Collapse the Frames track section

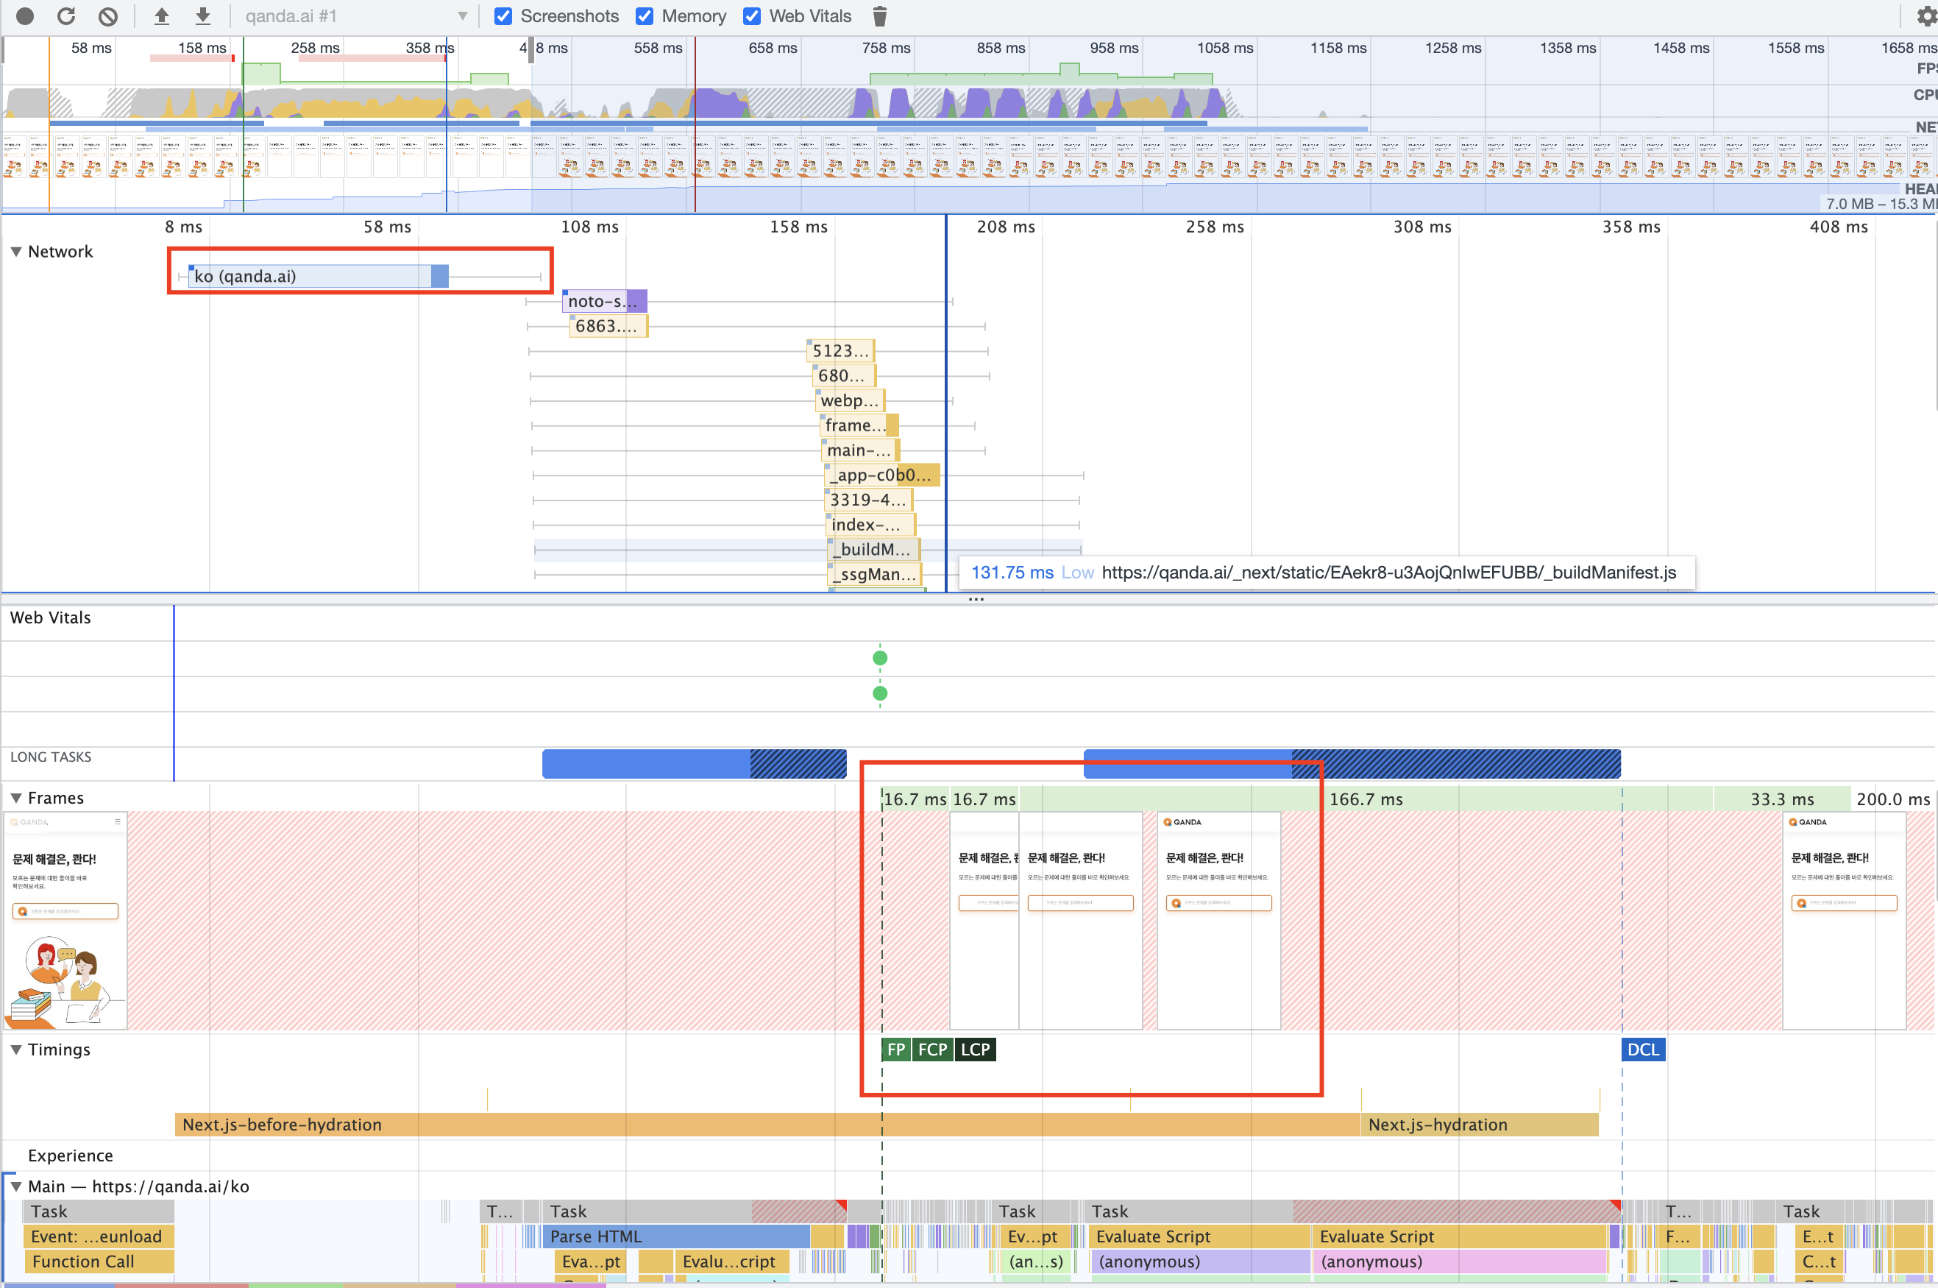tap(15, 798)
